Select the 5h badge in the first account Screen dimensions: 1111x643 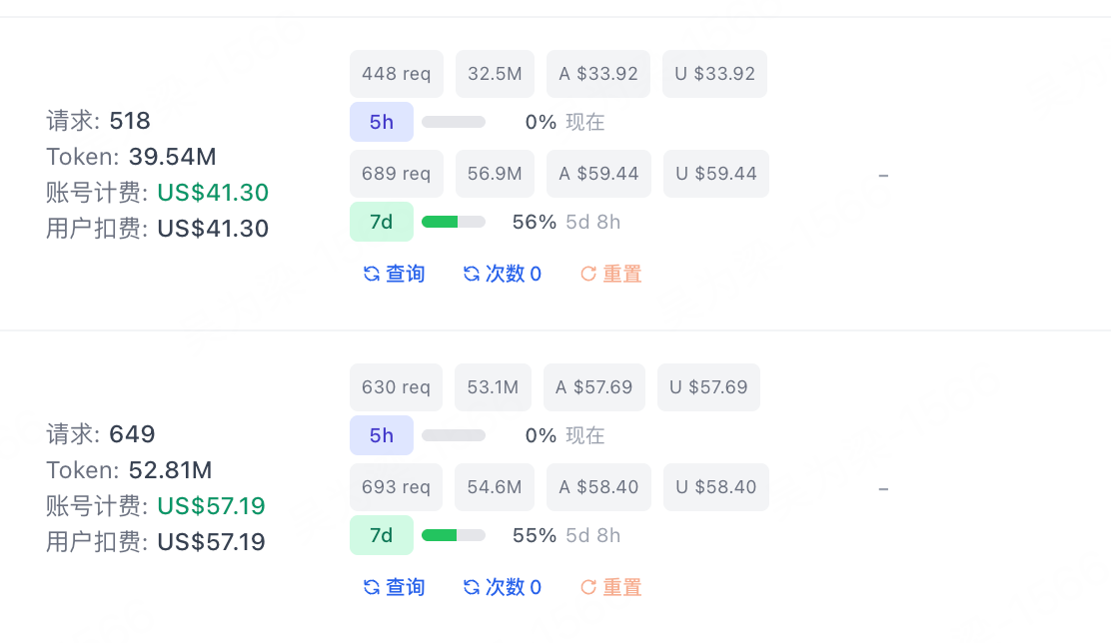382,122
